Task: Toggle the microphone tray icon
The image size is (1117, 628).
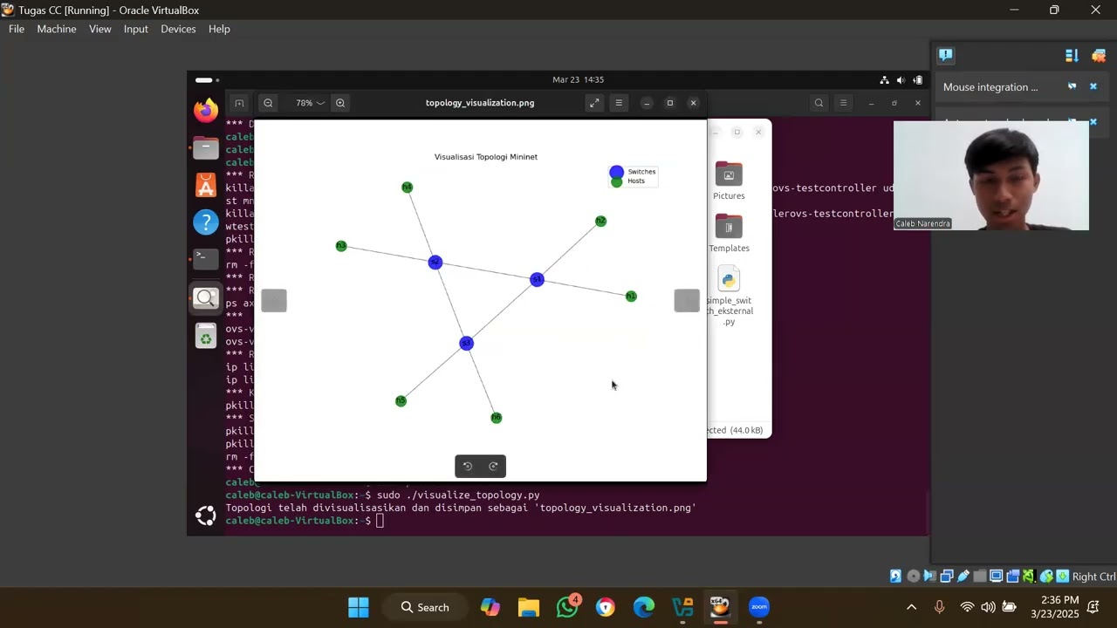Action: point(939,607)
